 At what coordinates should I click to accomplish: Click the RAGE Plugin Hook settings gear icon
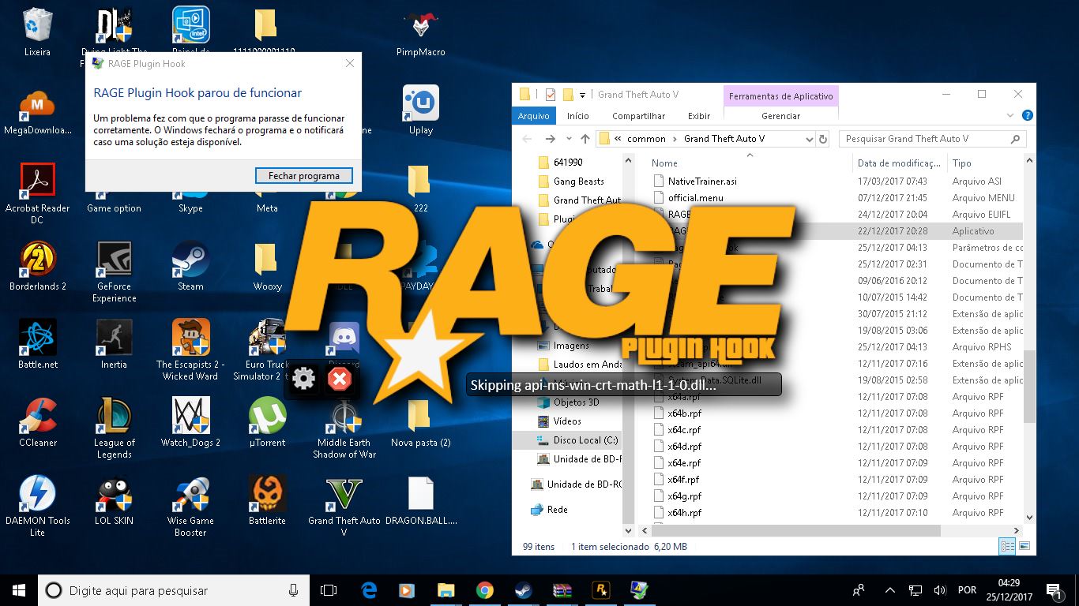(304, 380)
